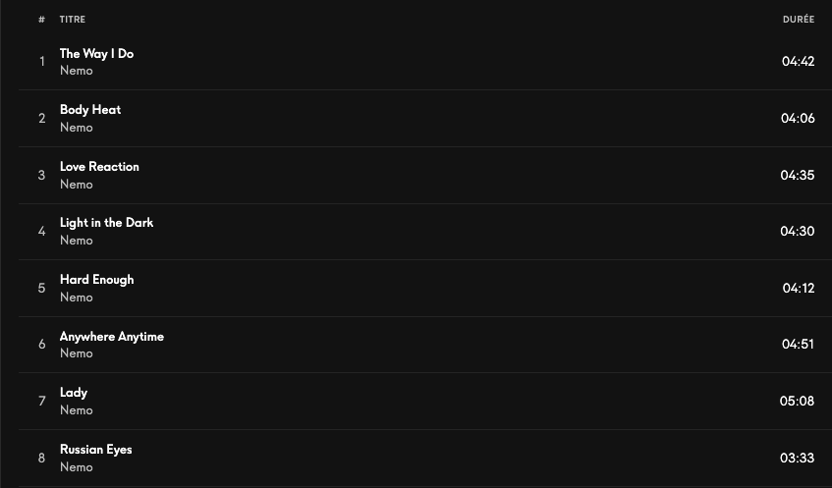Go to Nemo's page from "Russian Eyes"
This screenshot has height=488, width=832.
click(x=77, y=467)
